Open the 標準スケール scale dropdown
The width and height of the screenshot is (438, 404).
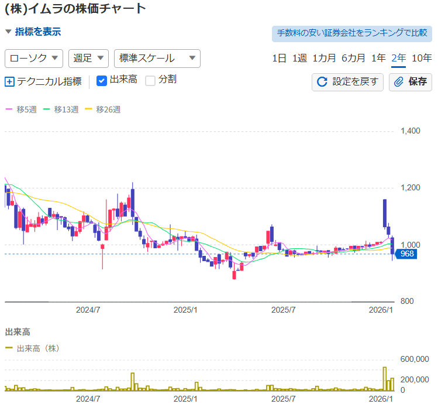(157, 58)
